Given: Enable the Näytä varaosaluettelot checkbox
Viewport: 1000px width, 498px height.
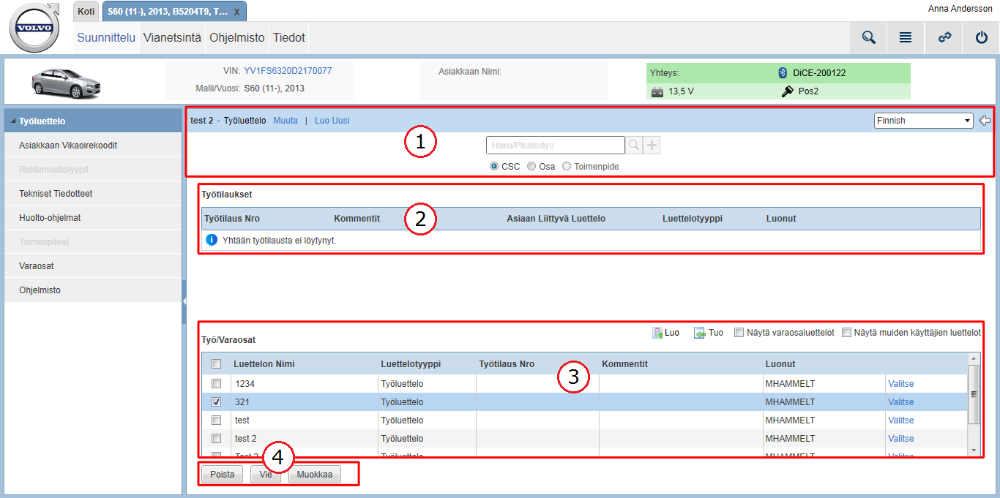Looking at the screenshot, I should coord(739,333).
